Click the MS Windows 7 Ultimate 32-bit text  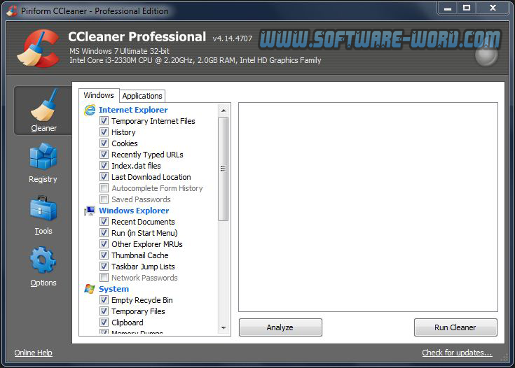click(119, 51)
